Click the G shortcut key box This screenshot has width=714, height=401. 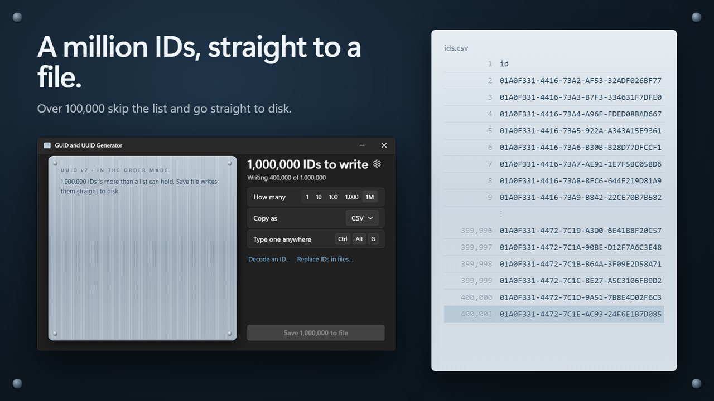click(373, 239)
